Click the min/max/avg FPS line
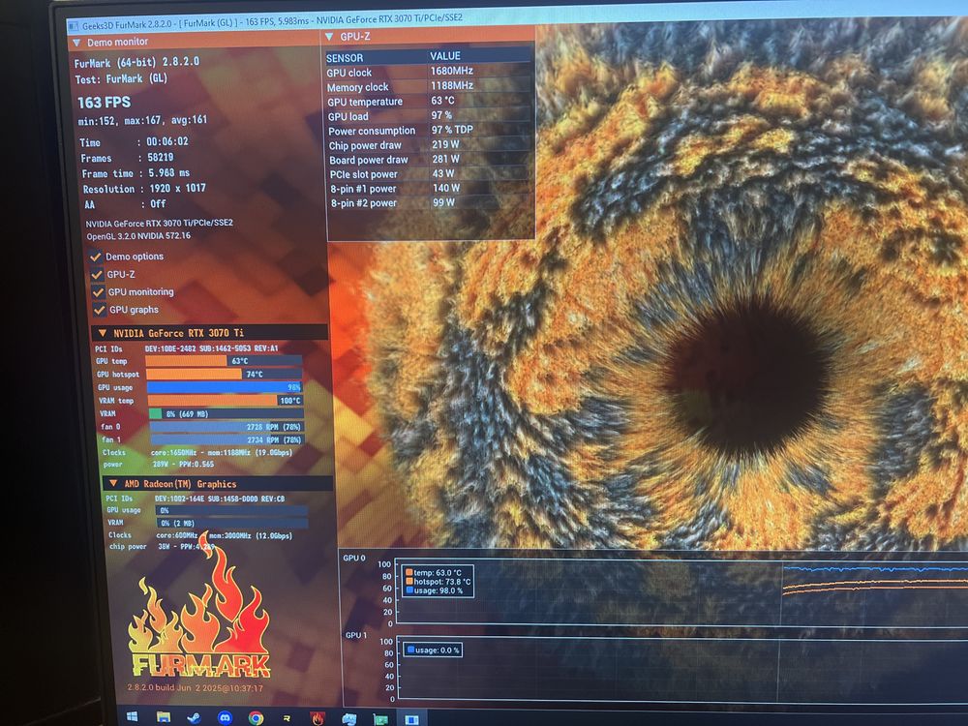 [x=142, y=120]
